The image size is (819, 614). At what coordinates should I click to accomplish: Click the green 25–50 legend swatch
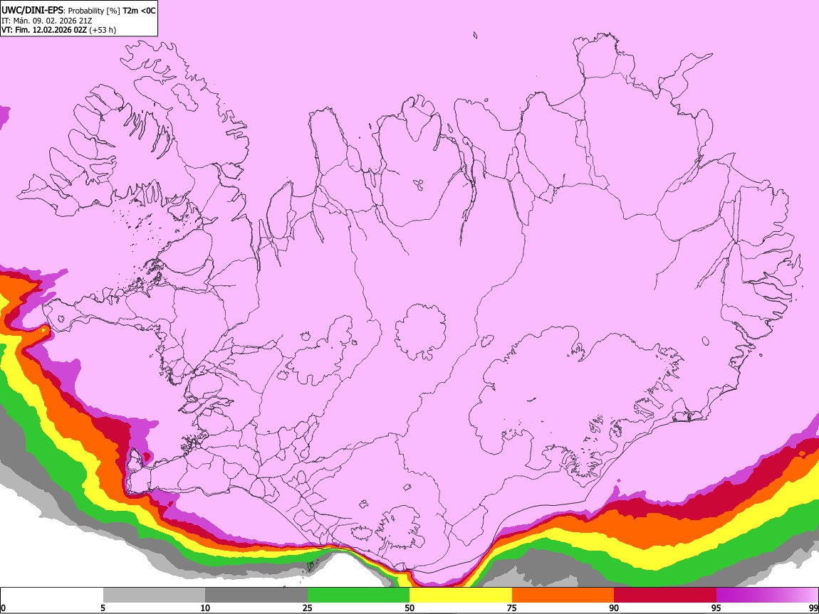click(x=358, y=595)
